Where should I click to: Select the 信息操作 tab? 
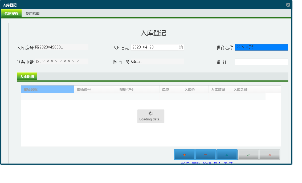click(x=11, y=13)
